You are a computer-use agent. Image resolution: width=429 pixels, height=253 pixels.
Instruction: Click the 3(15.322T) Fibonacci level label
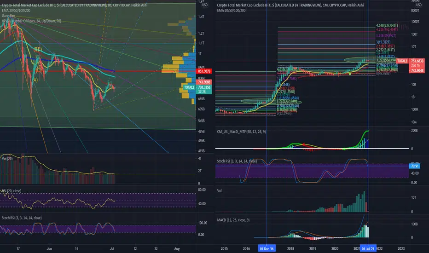point(383,42)
